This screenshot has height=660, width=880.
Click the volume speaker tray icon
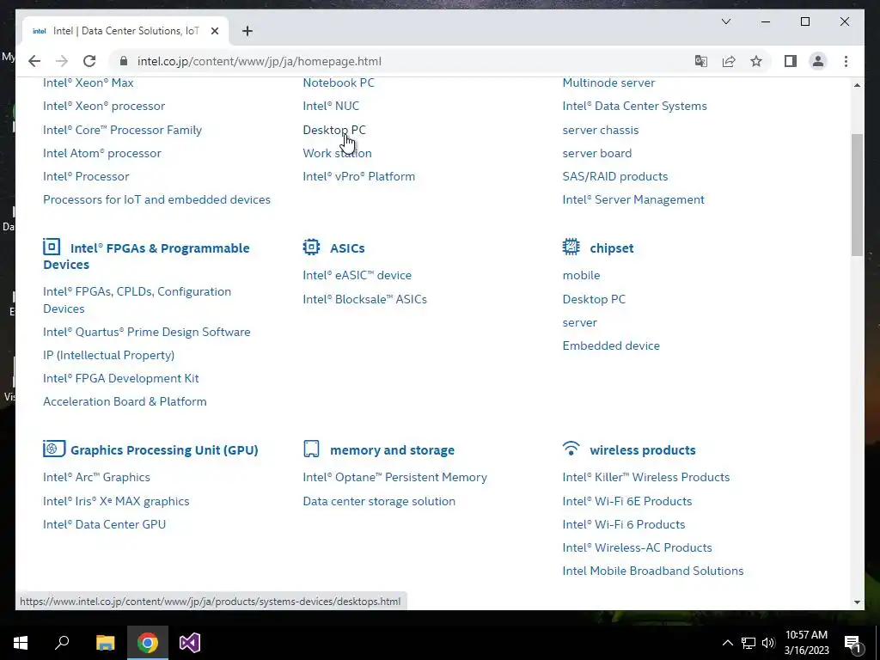(x=768, y=643)
